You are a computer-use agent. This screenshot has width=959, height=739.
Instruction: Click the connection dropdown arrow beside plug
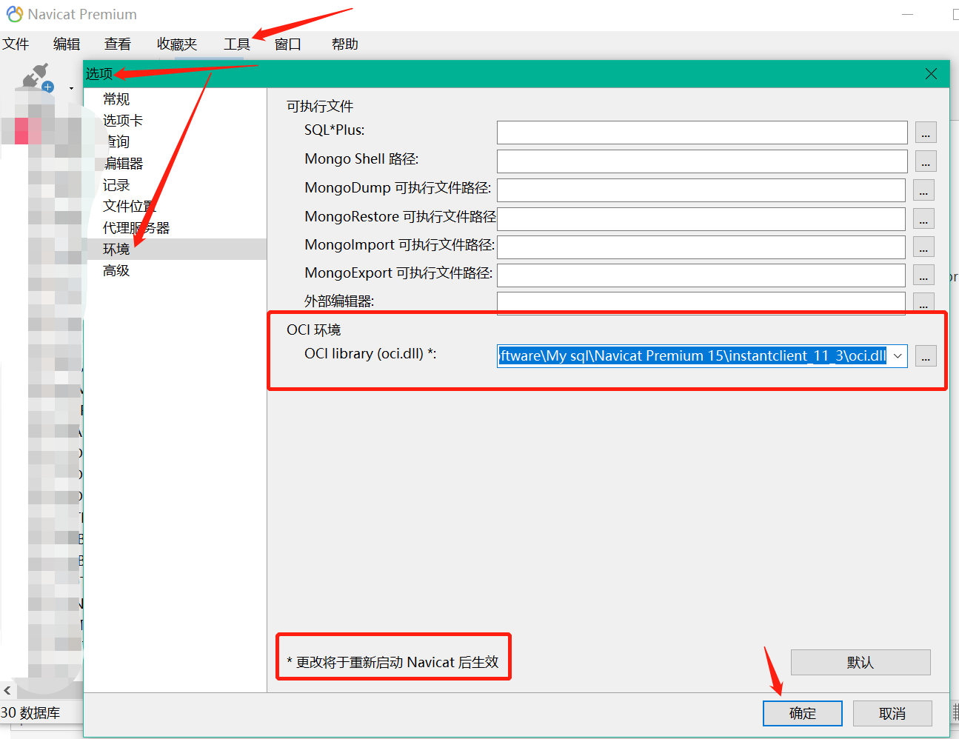72,88
